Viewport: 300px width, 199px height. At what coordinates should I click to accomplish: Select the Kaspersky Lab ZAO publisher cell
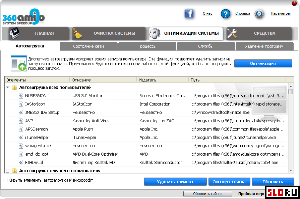pos(157,121)
